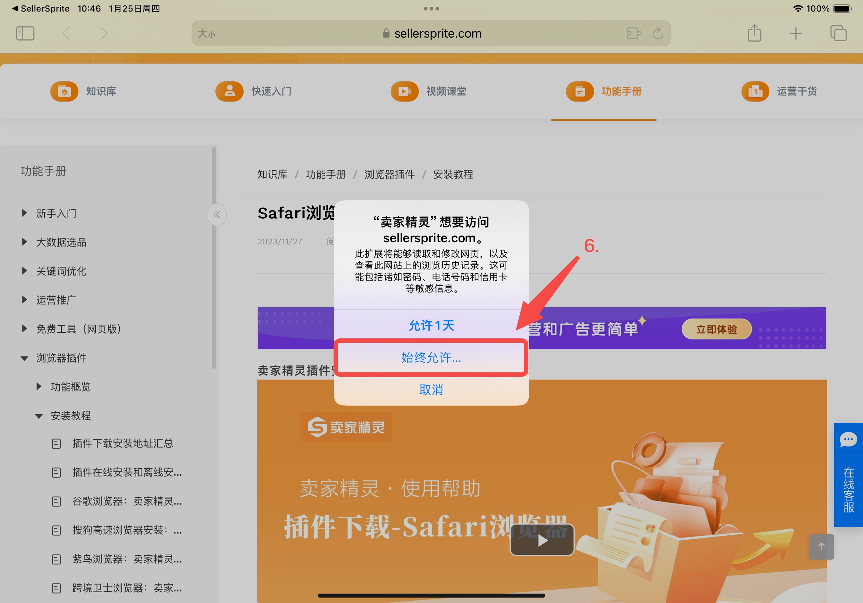863x603 pixels.
Task: Switch to the 快速入门 tab
Action: pos(253,91)
